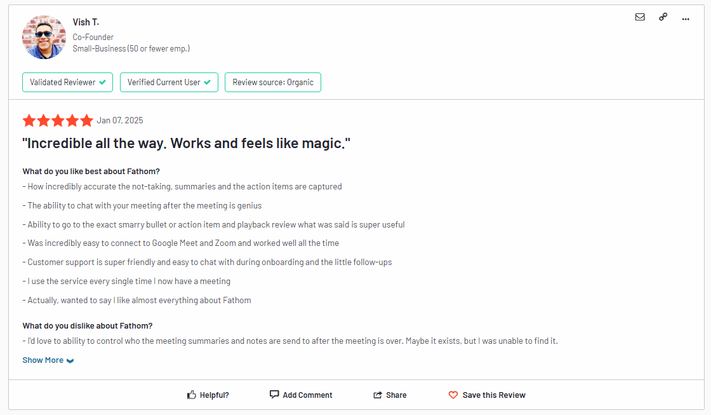Open the three-dots more options menu
This screenshot has width=711, height=415.
[686, 19]
